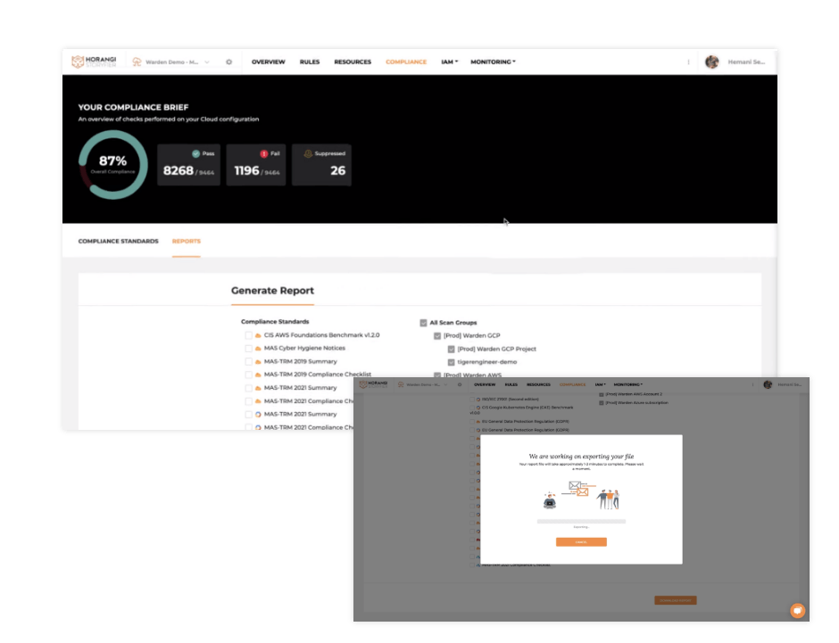Open settings gear in main window header
The width and height of the screenshot is (839, 643).
pos(229,62)
